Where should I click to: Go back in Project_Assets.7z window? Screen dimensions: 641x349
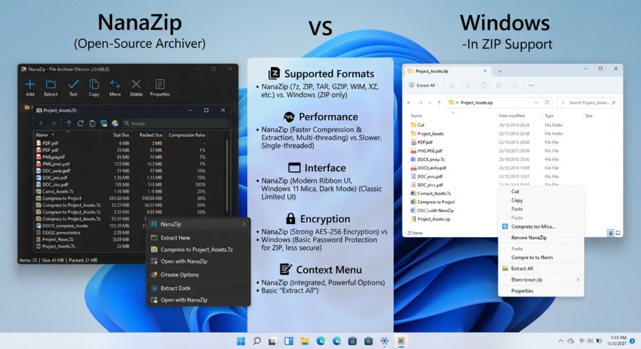(x=41, y=123)
